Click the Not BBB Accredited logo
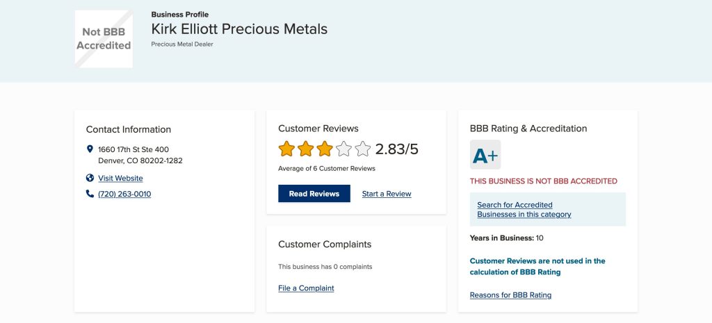This screenshot has height=323, width=712. [104, 39]
